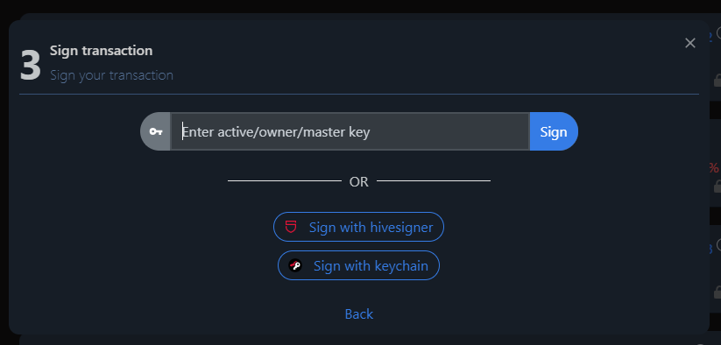Click the Sign transaction heading
The width and height of the screenshot is (721, 345).
101,51
